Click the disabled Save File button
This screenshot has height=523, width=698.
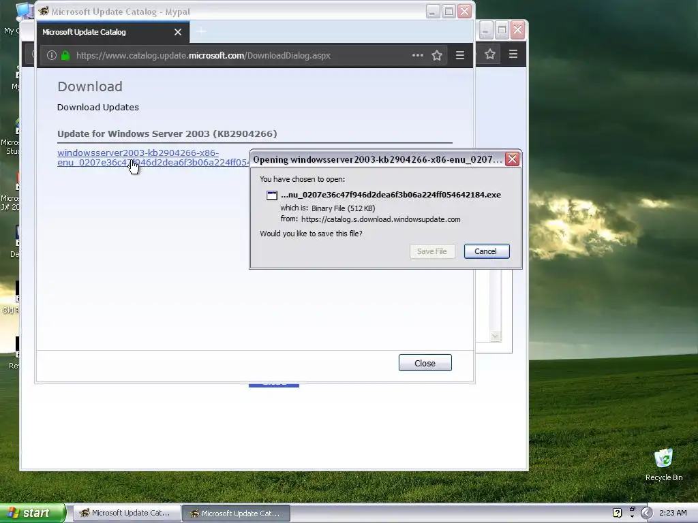point(431,251)
